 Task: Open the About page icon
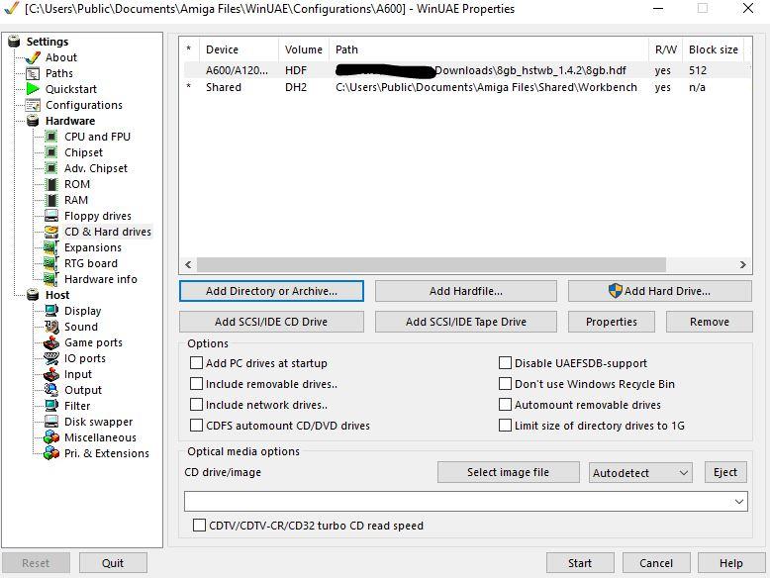pos(33,57)
